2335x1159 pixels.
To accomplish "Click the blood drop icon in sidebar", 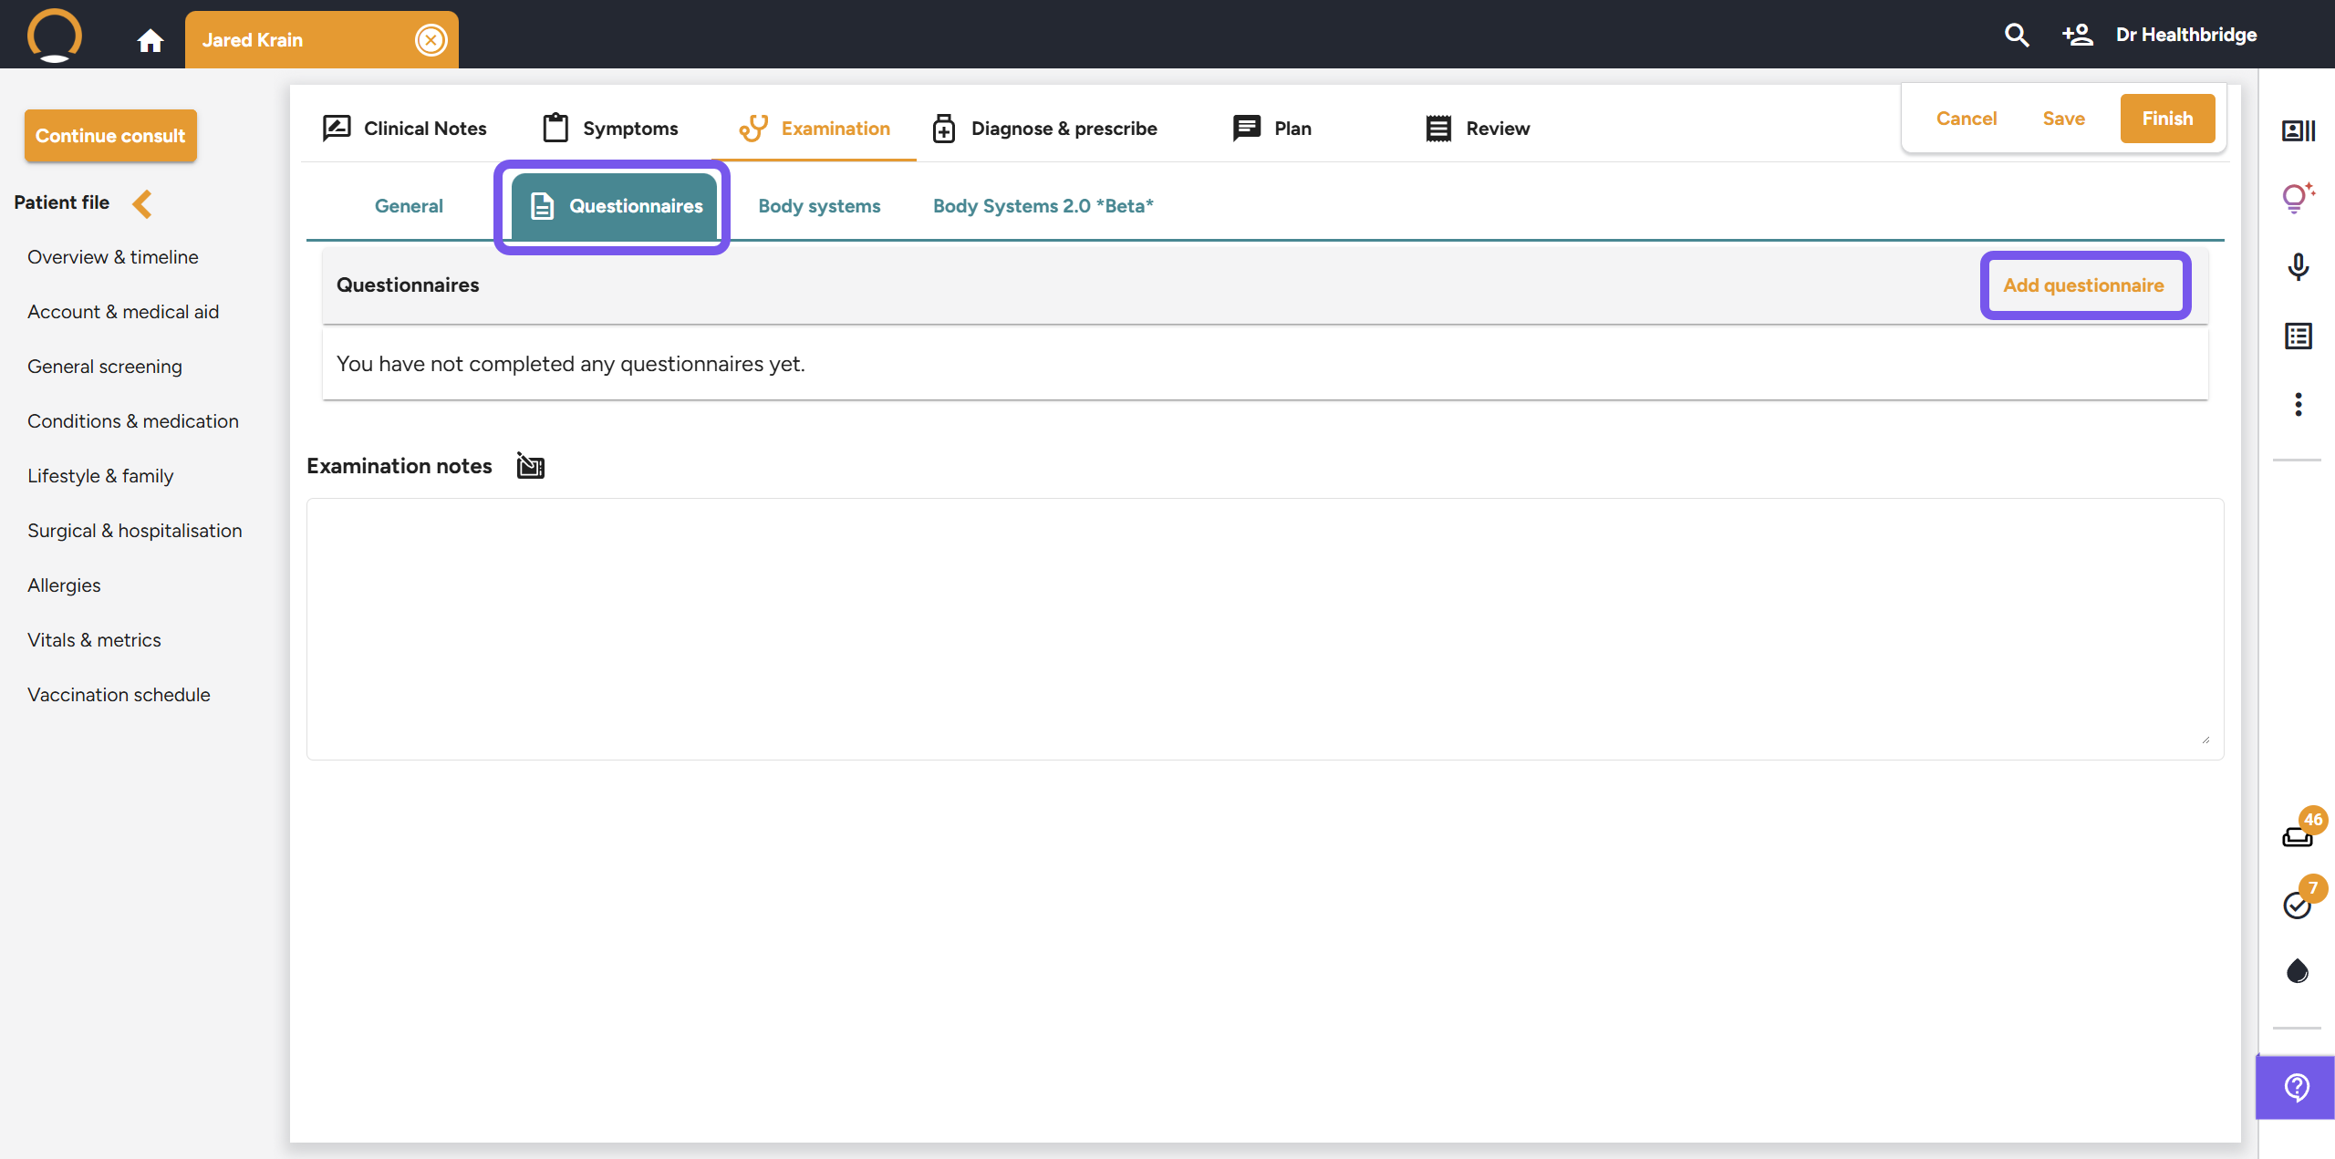I will 2297,971.
